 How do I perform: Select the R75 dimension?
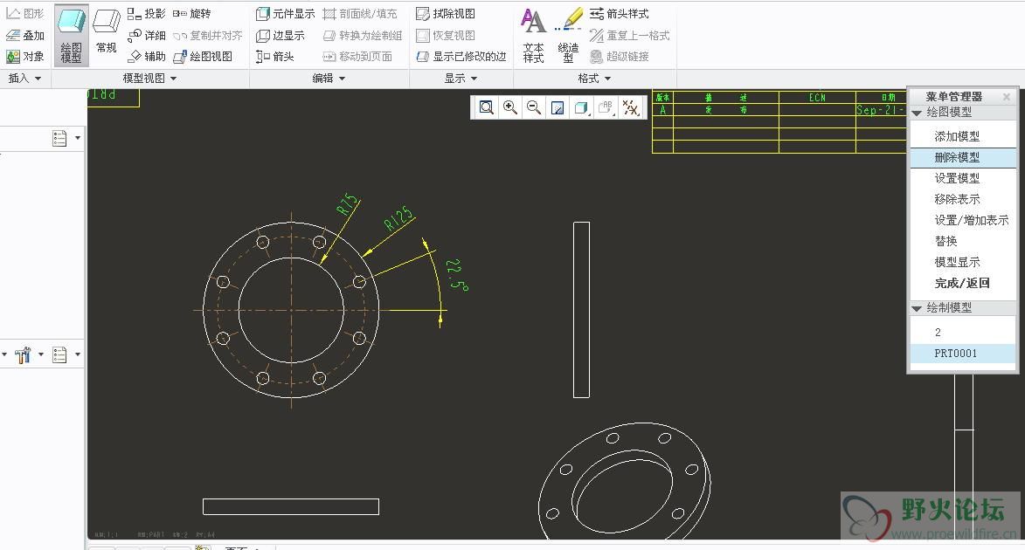coord(348,203)
